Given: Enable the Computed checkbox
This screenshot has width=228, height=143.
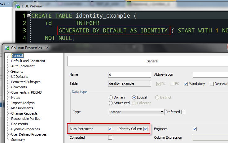Looking at the screenshot, I should 110,137.
